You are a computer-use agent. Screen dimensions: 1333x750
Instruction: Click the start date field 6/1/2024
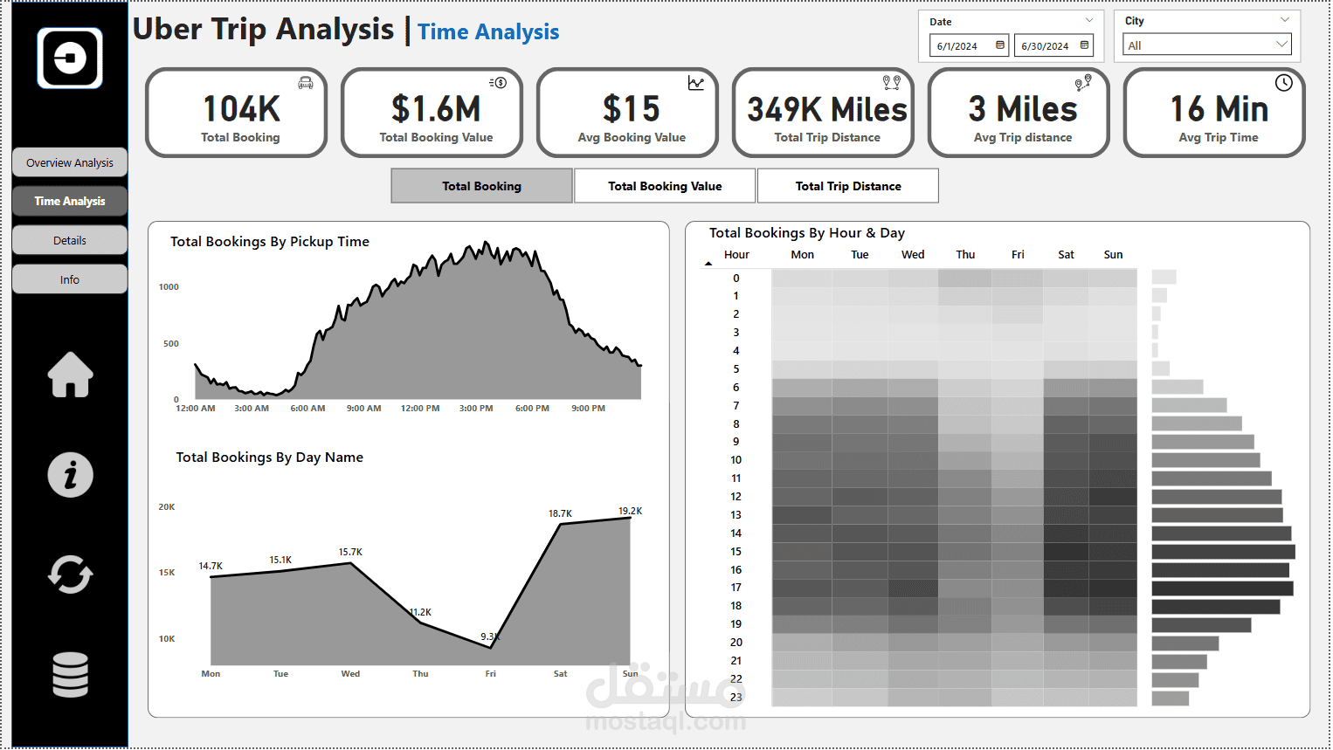pos(969,45)
